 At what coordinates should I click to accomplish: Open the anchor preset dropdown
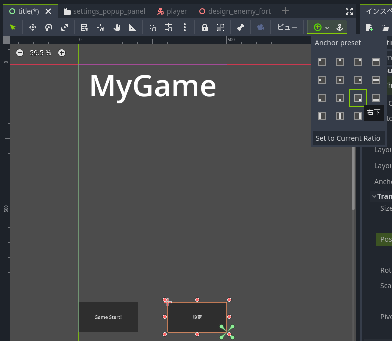321,27
